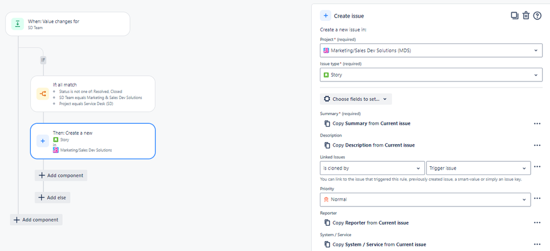Viewport: 550px width, 251px height.
Task: Click the gear icon on Choose fields to set
Action: [x=327, y=99]
